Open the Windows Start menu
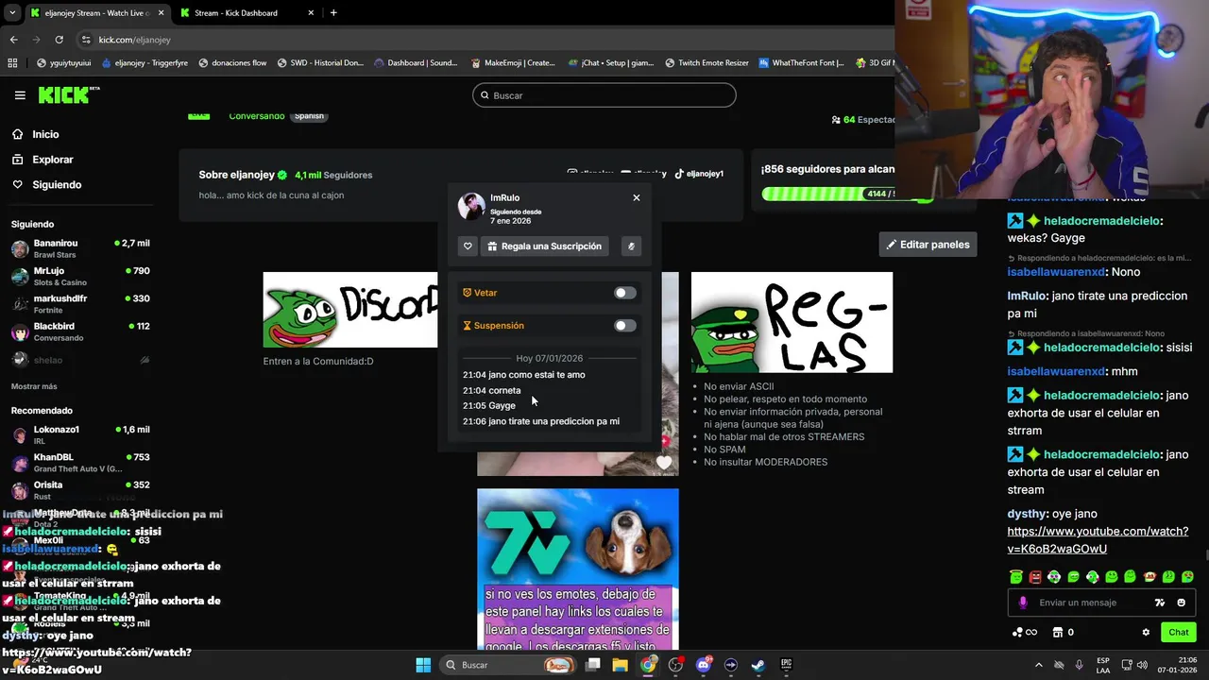This screenshot has height=680, width=1209. click(423, 665)
